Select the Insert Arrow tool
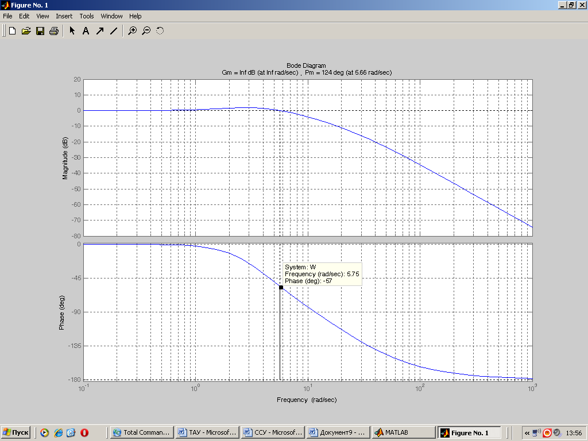Viewport: 588px width, 441px height. click(x=99, y=31)
